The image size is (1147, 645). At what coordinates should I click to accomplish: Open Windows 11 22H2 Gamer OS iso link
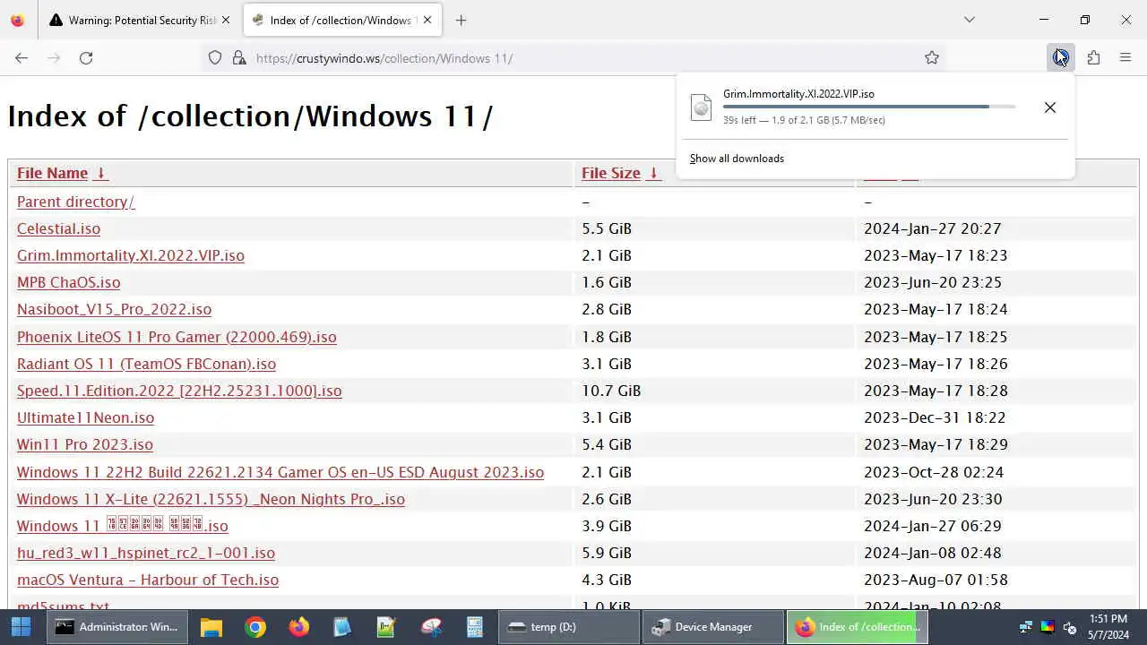(x=280, y=472)
